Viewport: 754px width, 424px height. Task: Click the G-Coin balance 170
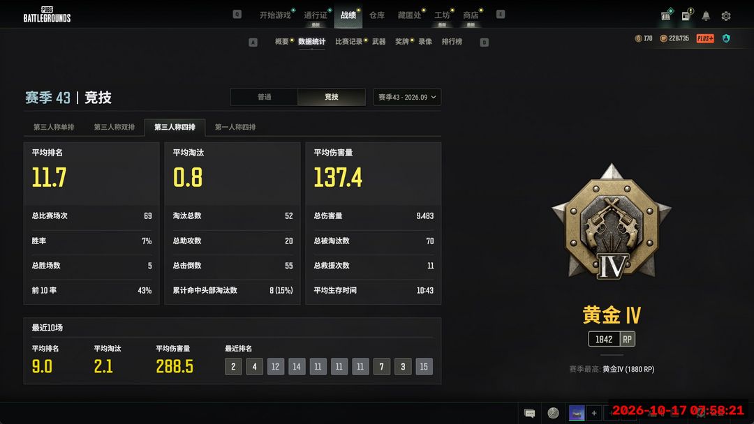(x=644, y=38)
